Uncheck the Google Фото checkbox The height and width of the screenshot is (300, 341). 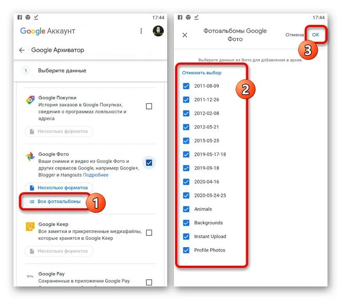click(x=149, y=163)
